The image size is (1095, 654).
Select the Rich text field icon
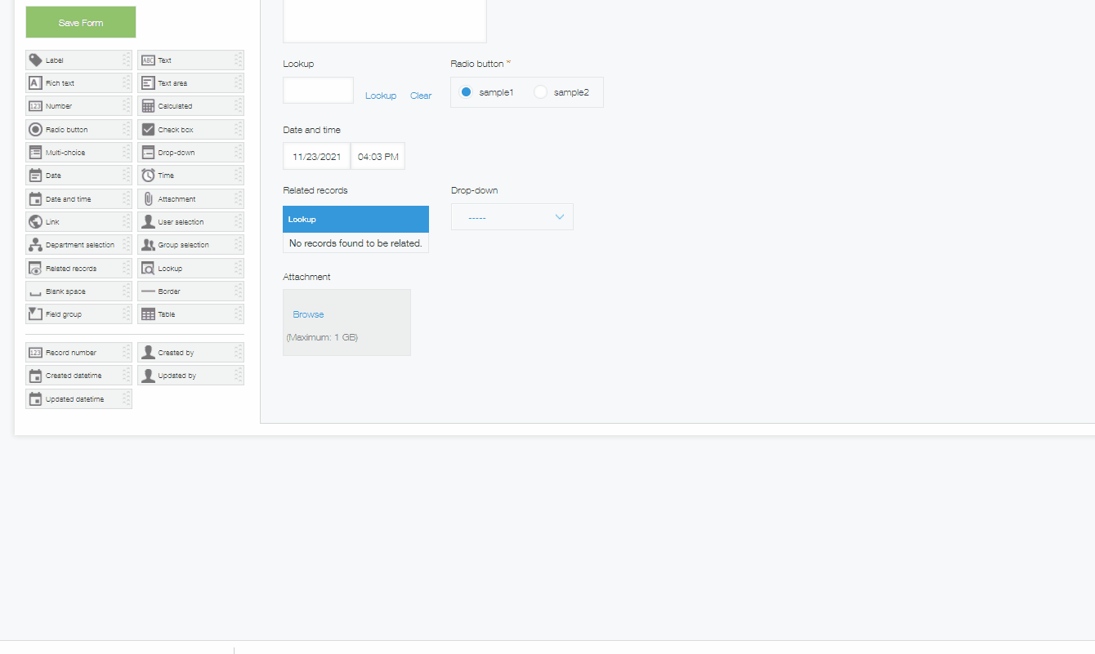point(35,83)
